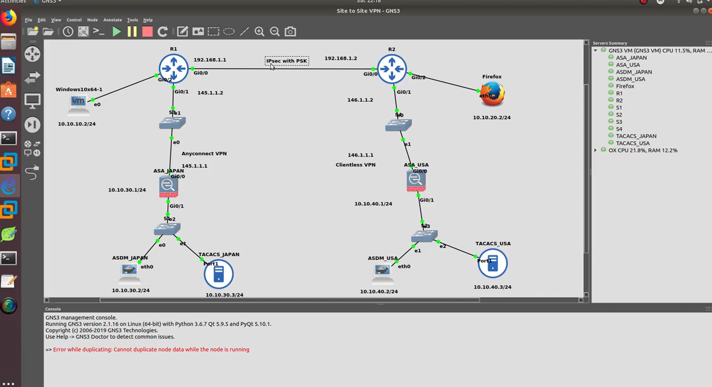
Task: Select the Clientless VPN label
Action: (355, 165)
